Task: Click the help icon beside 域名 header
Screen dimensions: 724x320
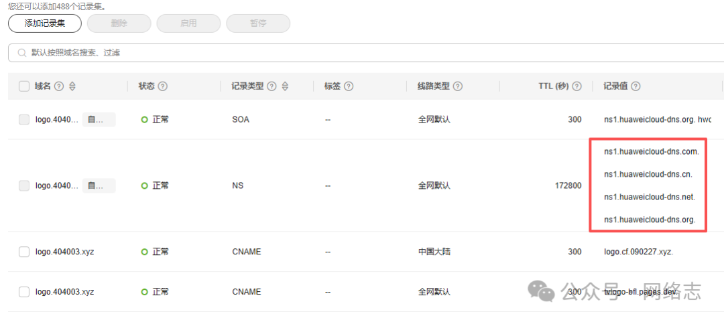Action: (x=59, y=86)
